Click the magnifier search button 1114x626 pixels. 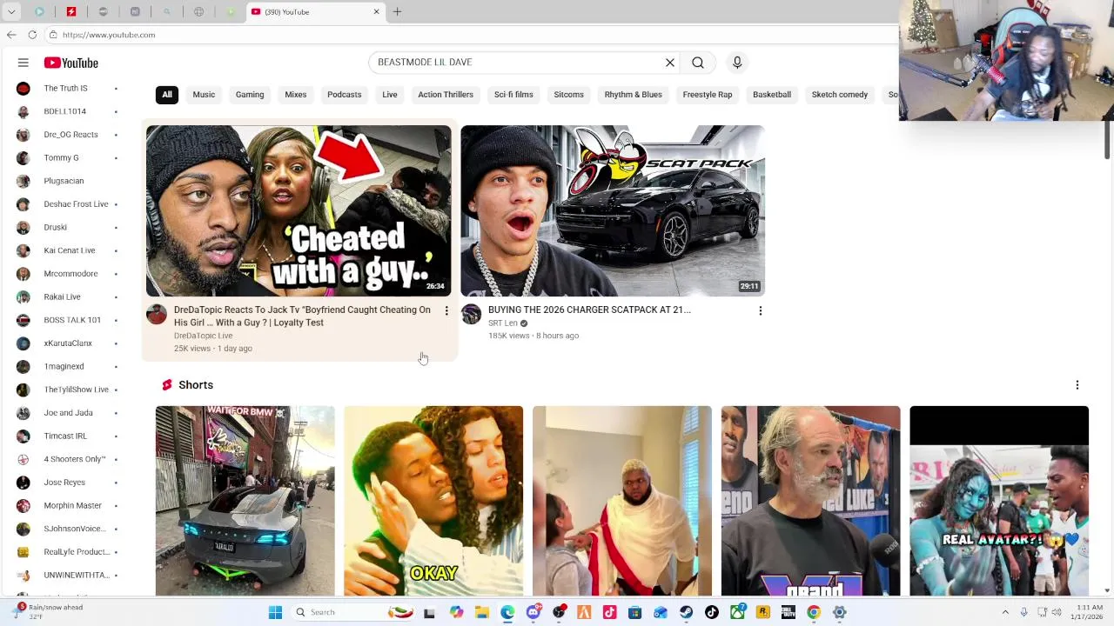pyautogui.click(x=698, y=63)
